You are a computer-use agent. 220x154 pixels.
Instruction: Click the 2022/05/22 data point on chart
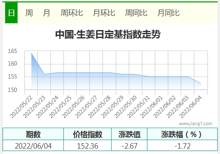coord(31,53)
